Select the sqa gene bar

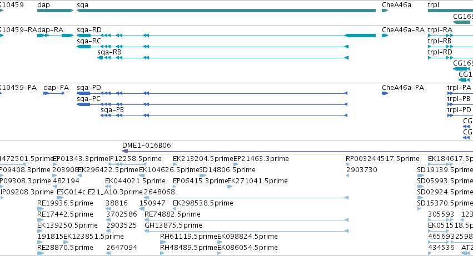tap(226, 11)
